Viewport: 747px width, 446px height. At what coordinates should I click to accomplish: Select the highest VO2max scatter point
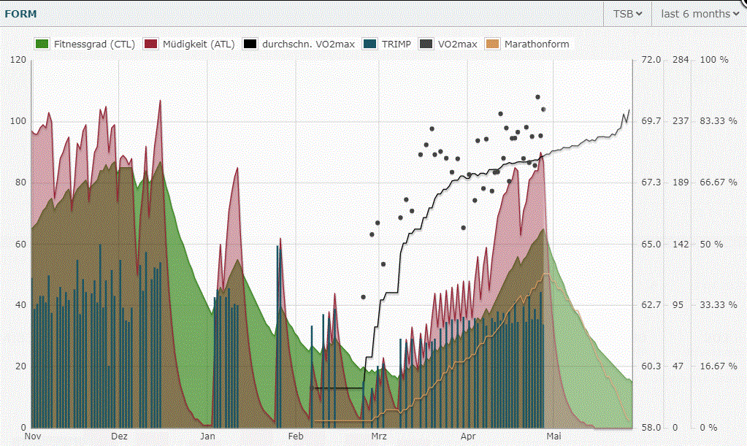point(537,97)
